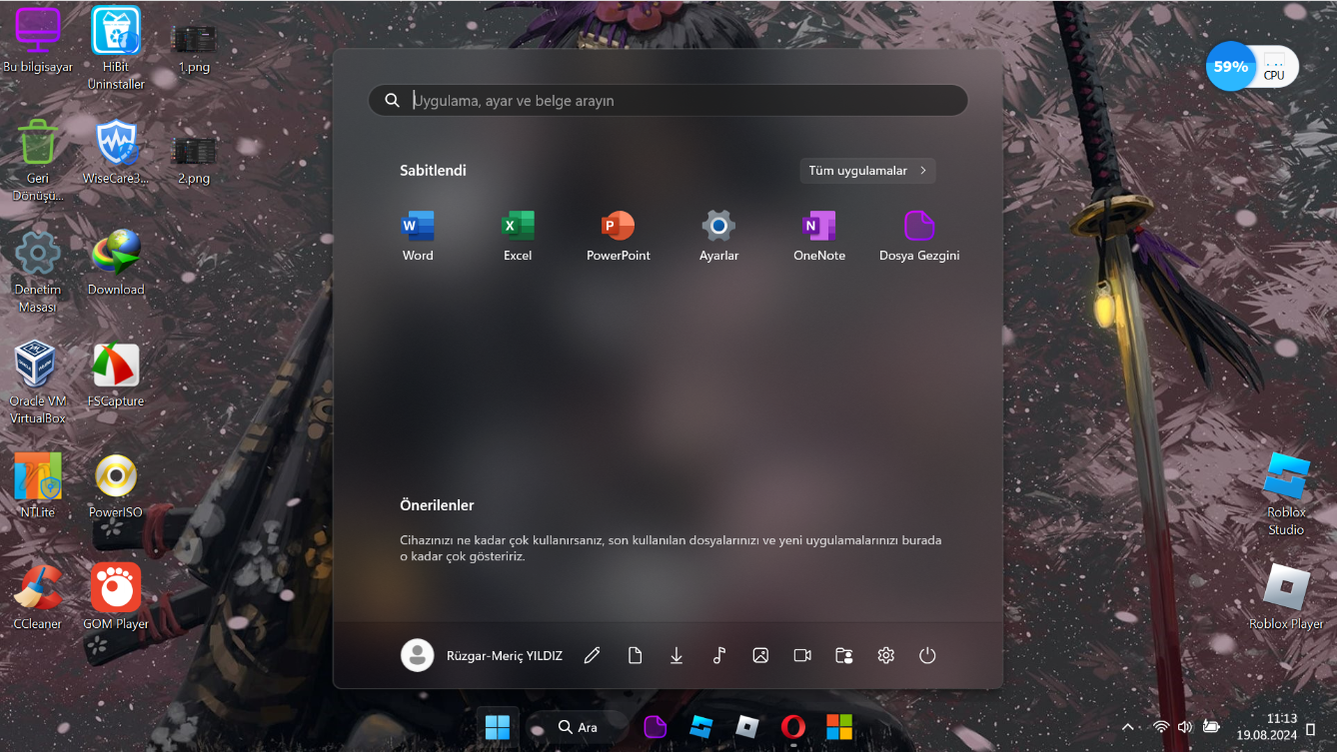The image size is (1337, 752).
Task: Expand the hidden system tray icons chevron
Action: (x=1128, y=727)
